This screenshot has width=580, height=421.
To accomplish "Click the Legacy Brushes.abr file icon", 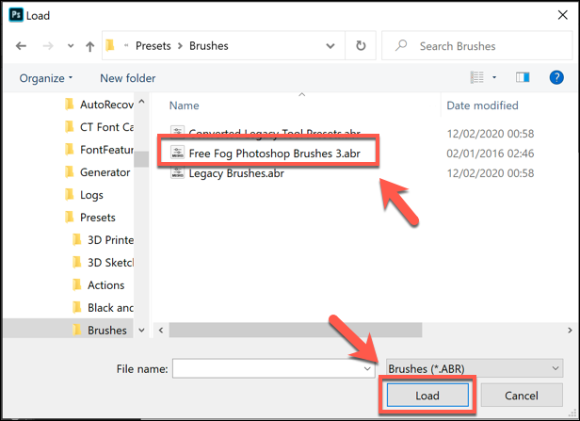I will 177,172.
